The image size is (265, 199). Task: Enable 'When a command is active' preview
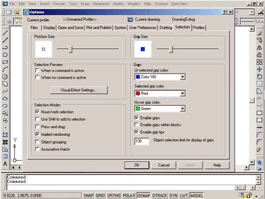click(x=37, y=70)
